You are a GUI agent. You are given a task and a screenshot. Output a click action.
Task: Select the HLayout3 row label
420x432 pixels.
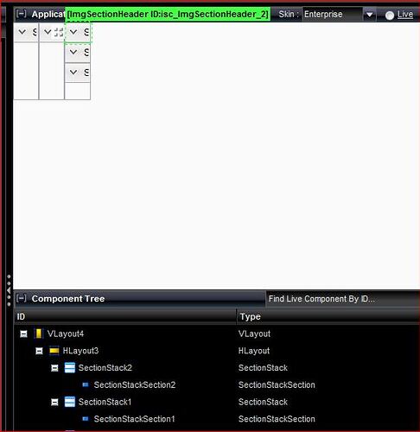coord(80,351)
